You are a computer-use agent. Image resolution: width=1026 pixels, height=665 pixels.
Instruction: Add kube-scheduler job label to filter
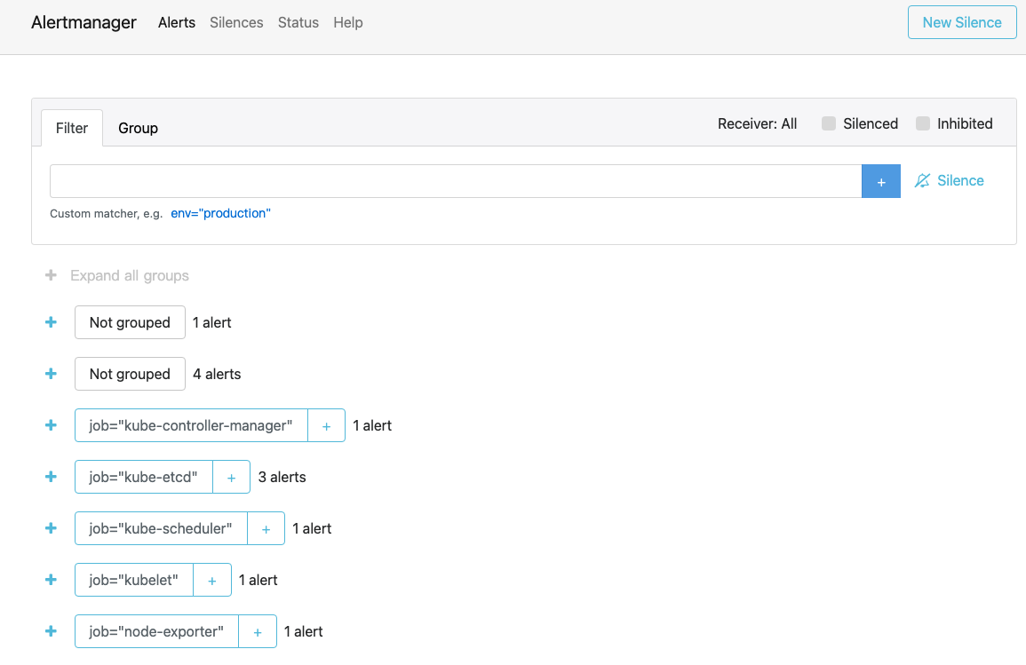tap(266, 529)
